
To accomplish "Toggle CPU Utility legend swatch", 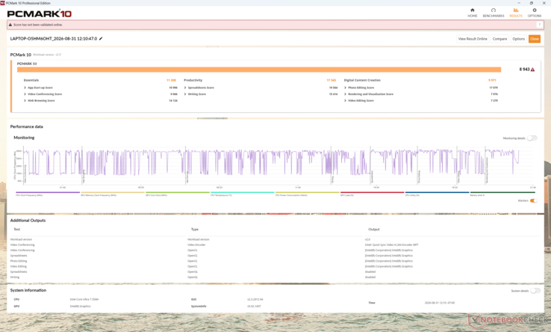I will pyautogui.click(x=438, y=192).
